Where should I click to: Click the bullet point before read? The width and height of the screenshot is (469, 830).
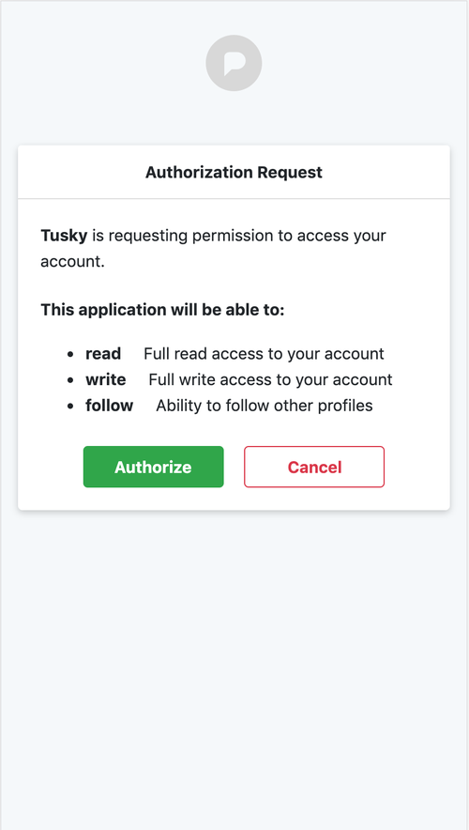70,355
